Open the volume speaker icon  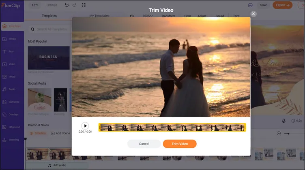click(132, 16)
